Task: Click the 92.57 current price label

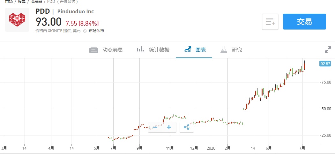Action: (325, 64)
